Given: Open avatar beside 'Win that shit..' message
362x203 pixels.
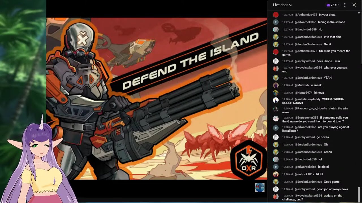Looking at the screenshot, I should (276, 37).
